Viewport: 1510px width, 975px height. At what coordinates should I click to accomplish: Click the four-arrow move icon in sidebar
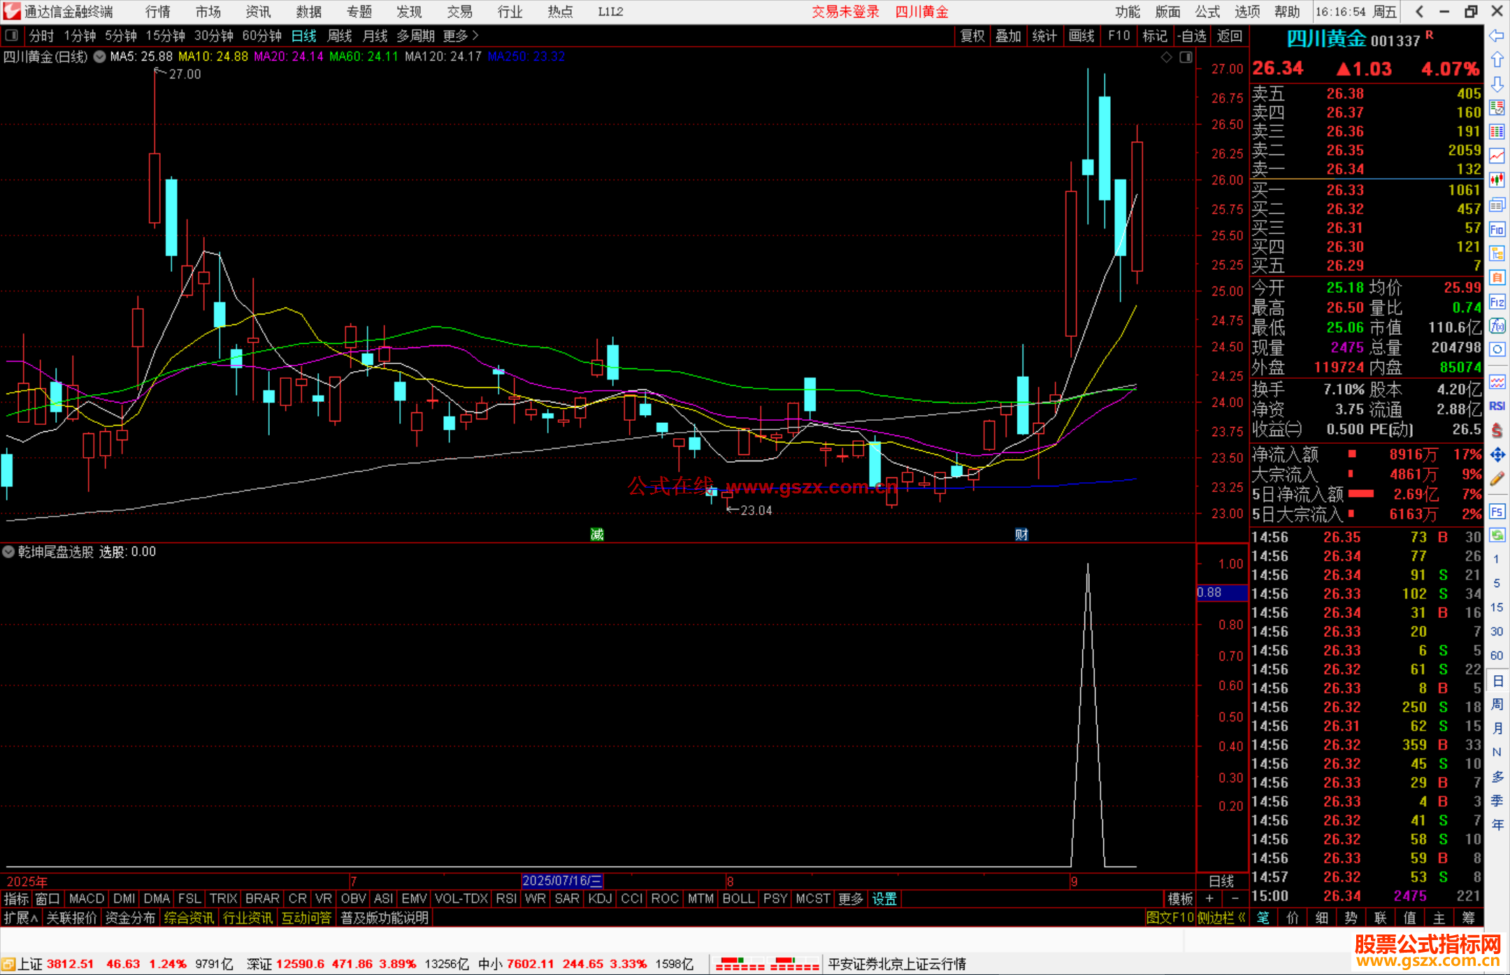tap(1497, 455)
